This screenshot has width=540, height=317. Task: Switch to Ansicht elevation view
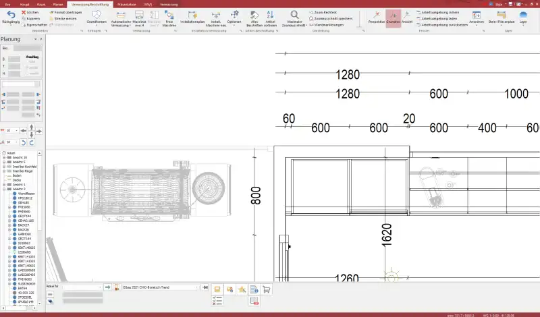coord(407,18)
